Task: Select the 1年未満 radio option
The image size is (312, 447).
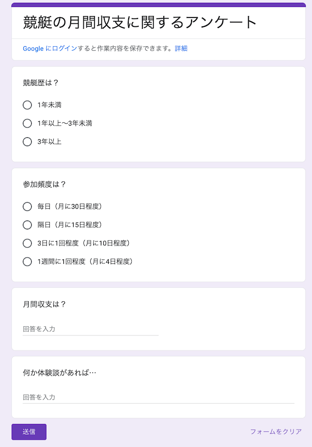Action: click(27, 105)
